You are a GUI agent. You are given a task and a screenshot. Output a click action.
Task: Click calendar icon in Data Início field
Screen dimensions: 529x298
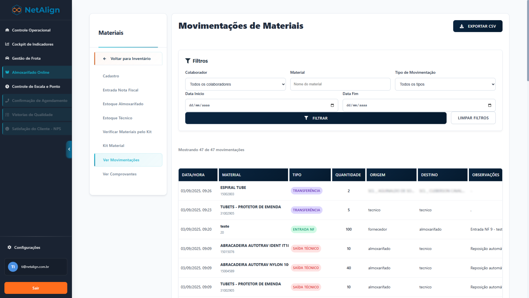coord(332,105)
